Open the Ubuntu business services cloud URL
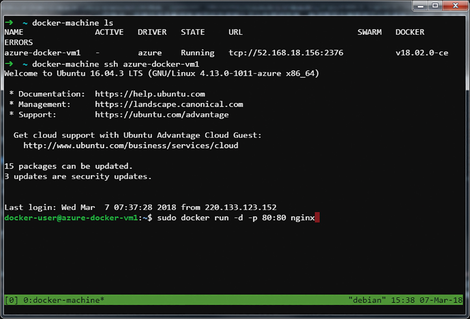This screenshot has width=470, height=319. coord(131,146)
